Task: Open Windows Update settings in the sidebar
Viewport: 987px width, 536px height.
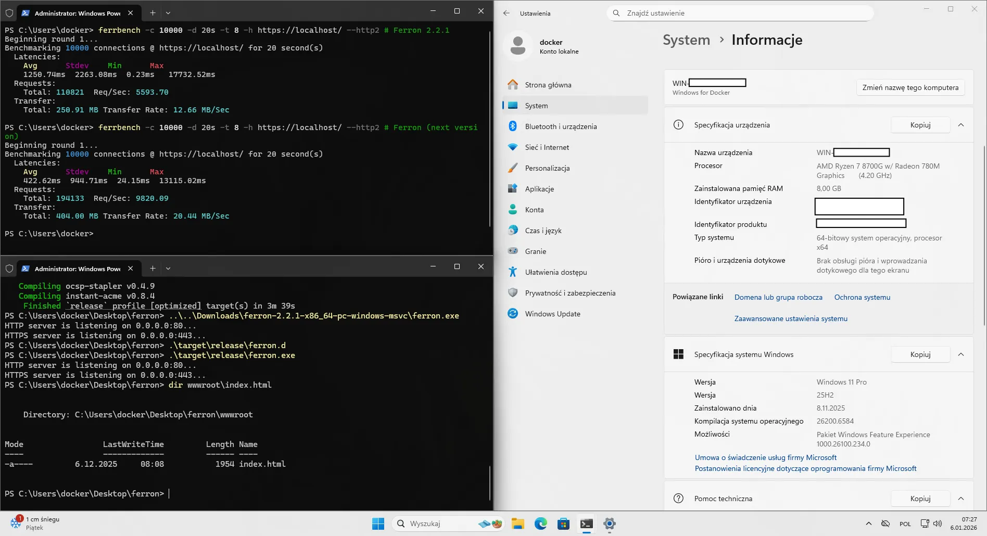Action: tap(553, 313)
